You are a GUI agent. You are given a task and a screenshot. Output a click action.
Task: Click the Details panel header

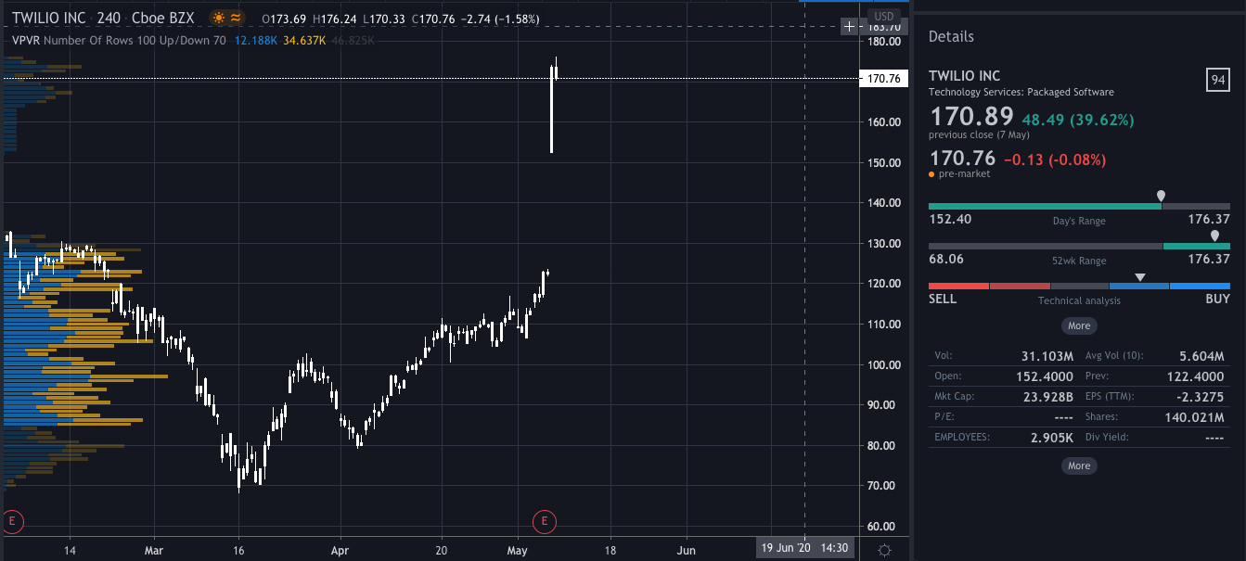[951, 37]
